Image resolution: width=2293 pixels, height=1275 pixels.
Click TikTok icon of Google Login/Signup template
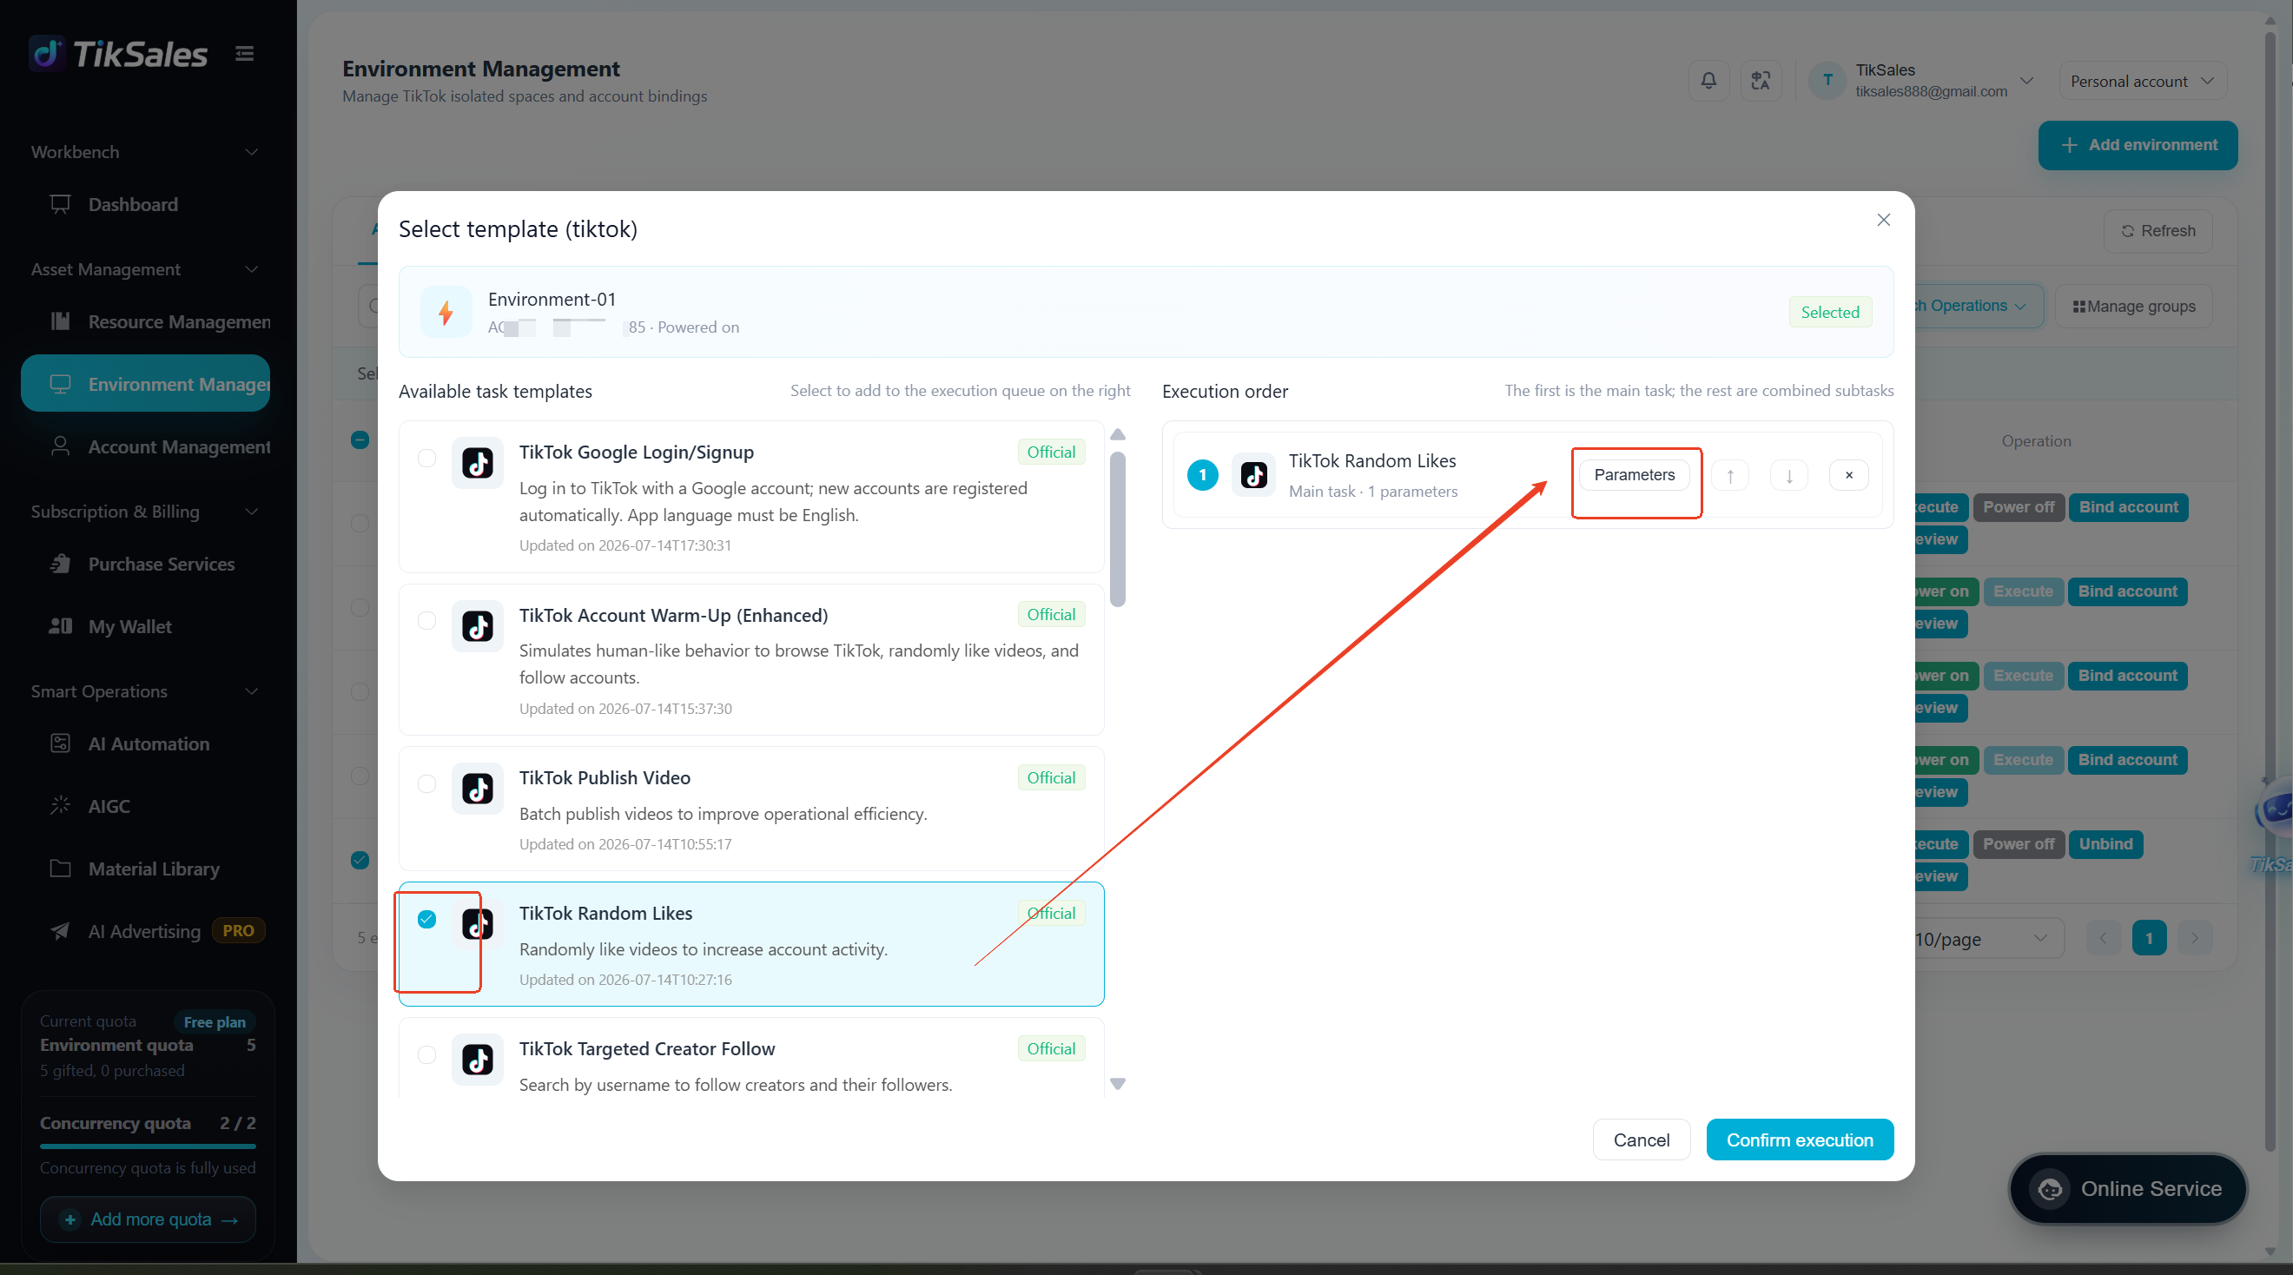point(478,463)
